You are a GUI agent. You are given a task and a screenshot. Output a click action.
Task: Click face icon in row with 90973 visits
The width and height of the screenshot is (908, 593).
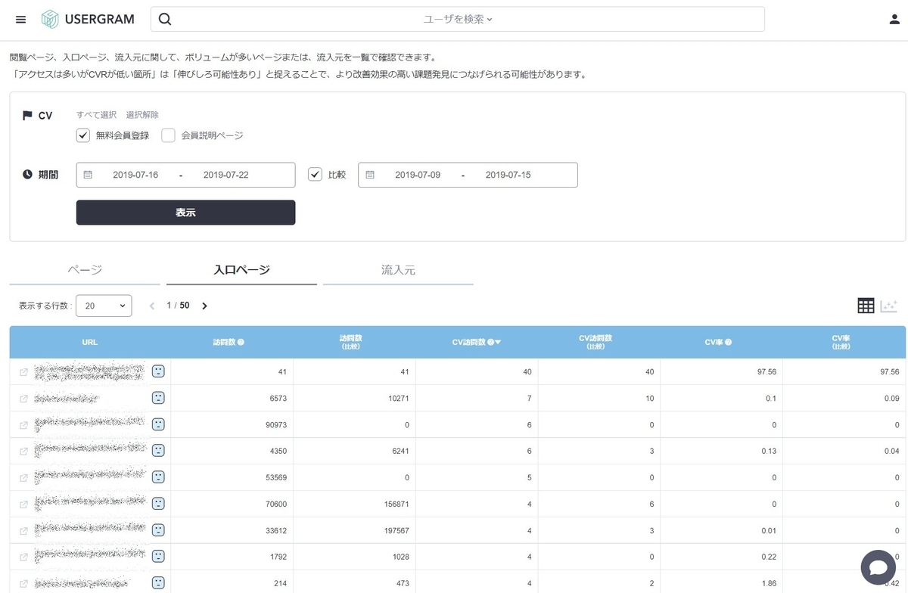pos(158,424)
